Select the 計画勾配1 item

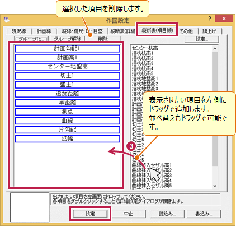pos(67,49)
